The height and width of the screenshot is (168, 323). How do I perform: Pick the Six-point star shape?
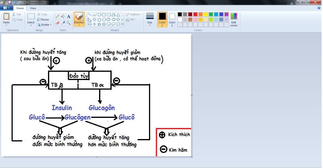(104, 24)
